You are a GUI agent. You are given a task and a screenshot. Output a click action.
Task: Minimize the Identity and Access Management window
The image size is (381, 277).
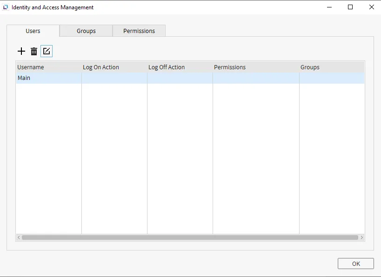(x=329, y=7)
